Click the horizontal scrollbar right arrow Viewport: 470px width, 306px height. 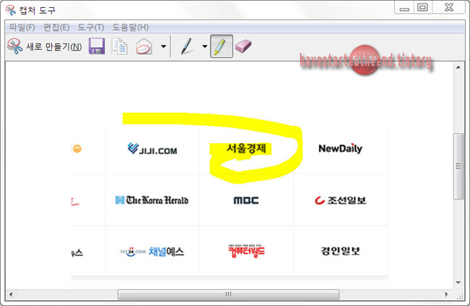(447, 294)
